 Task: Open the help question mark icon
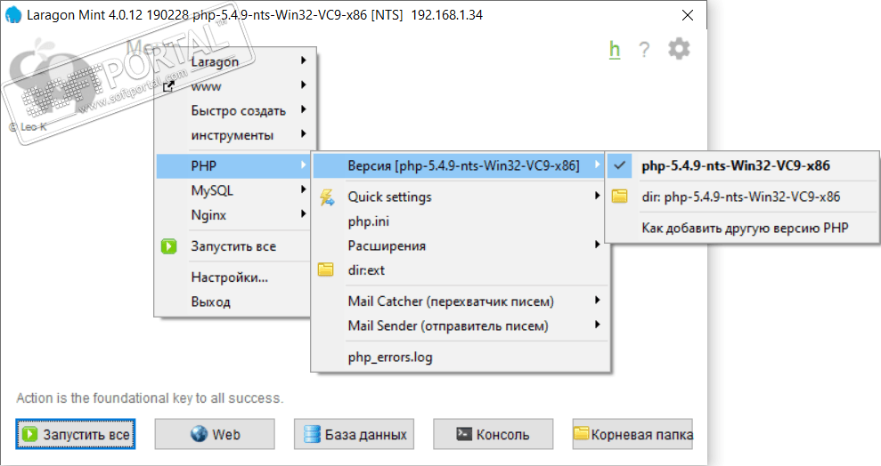644,50
